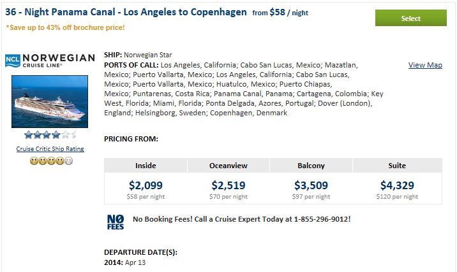Click the No Fees icon
This screenshot has height=272, width=457.
tap(116, 222)
